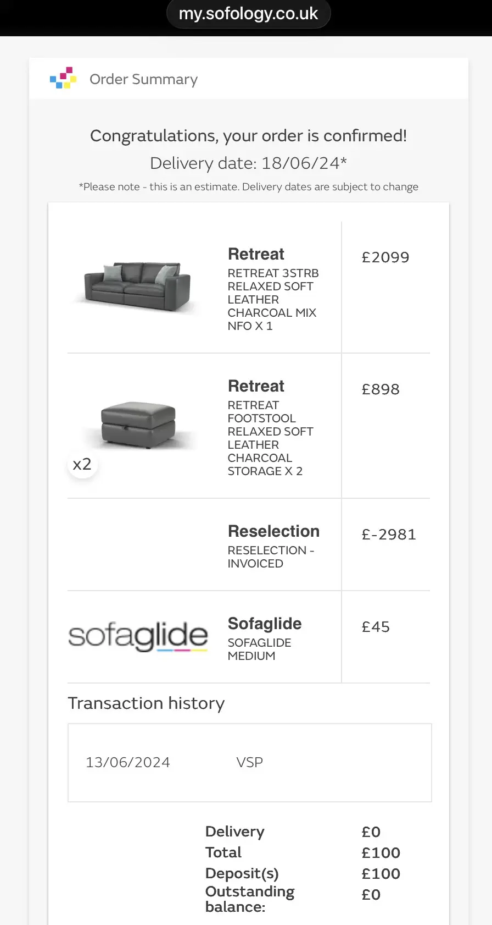This screenshot has height=925, width=492.
Task: Click the Reselection item heading
Action: pyautogui.click(x=273, y=531)
